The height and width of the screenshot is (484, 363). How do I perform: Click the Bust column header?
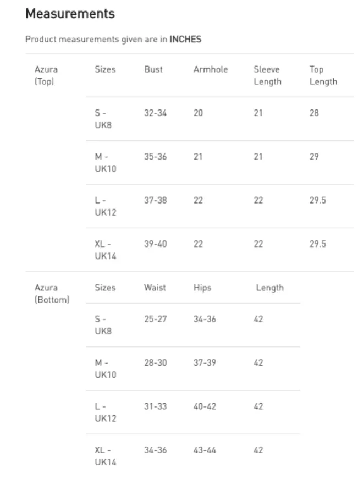click(x=153, y=69)
